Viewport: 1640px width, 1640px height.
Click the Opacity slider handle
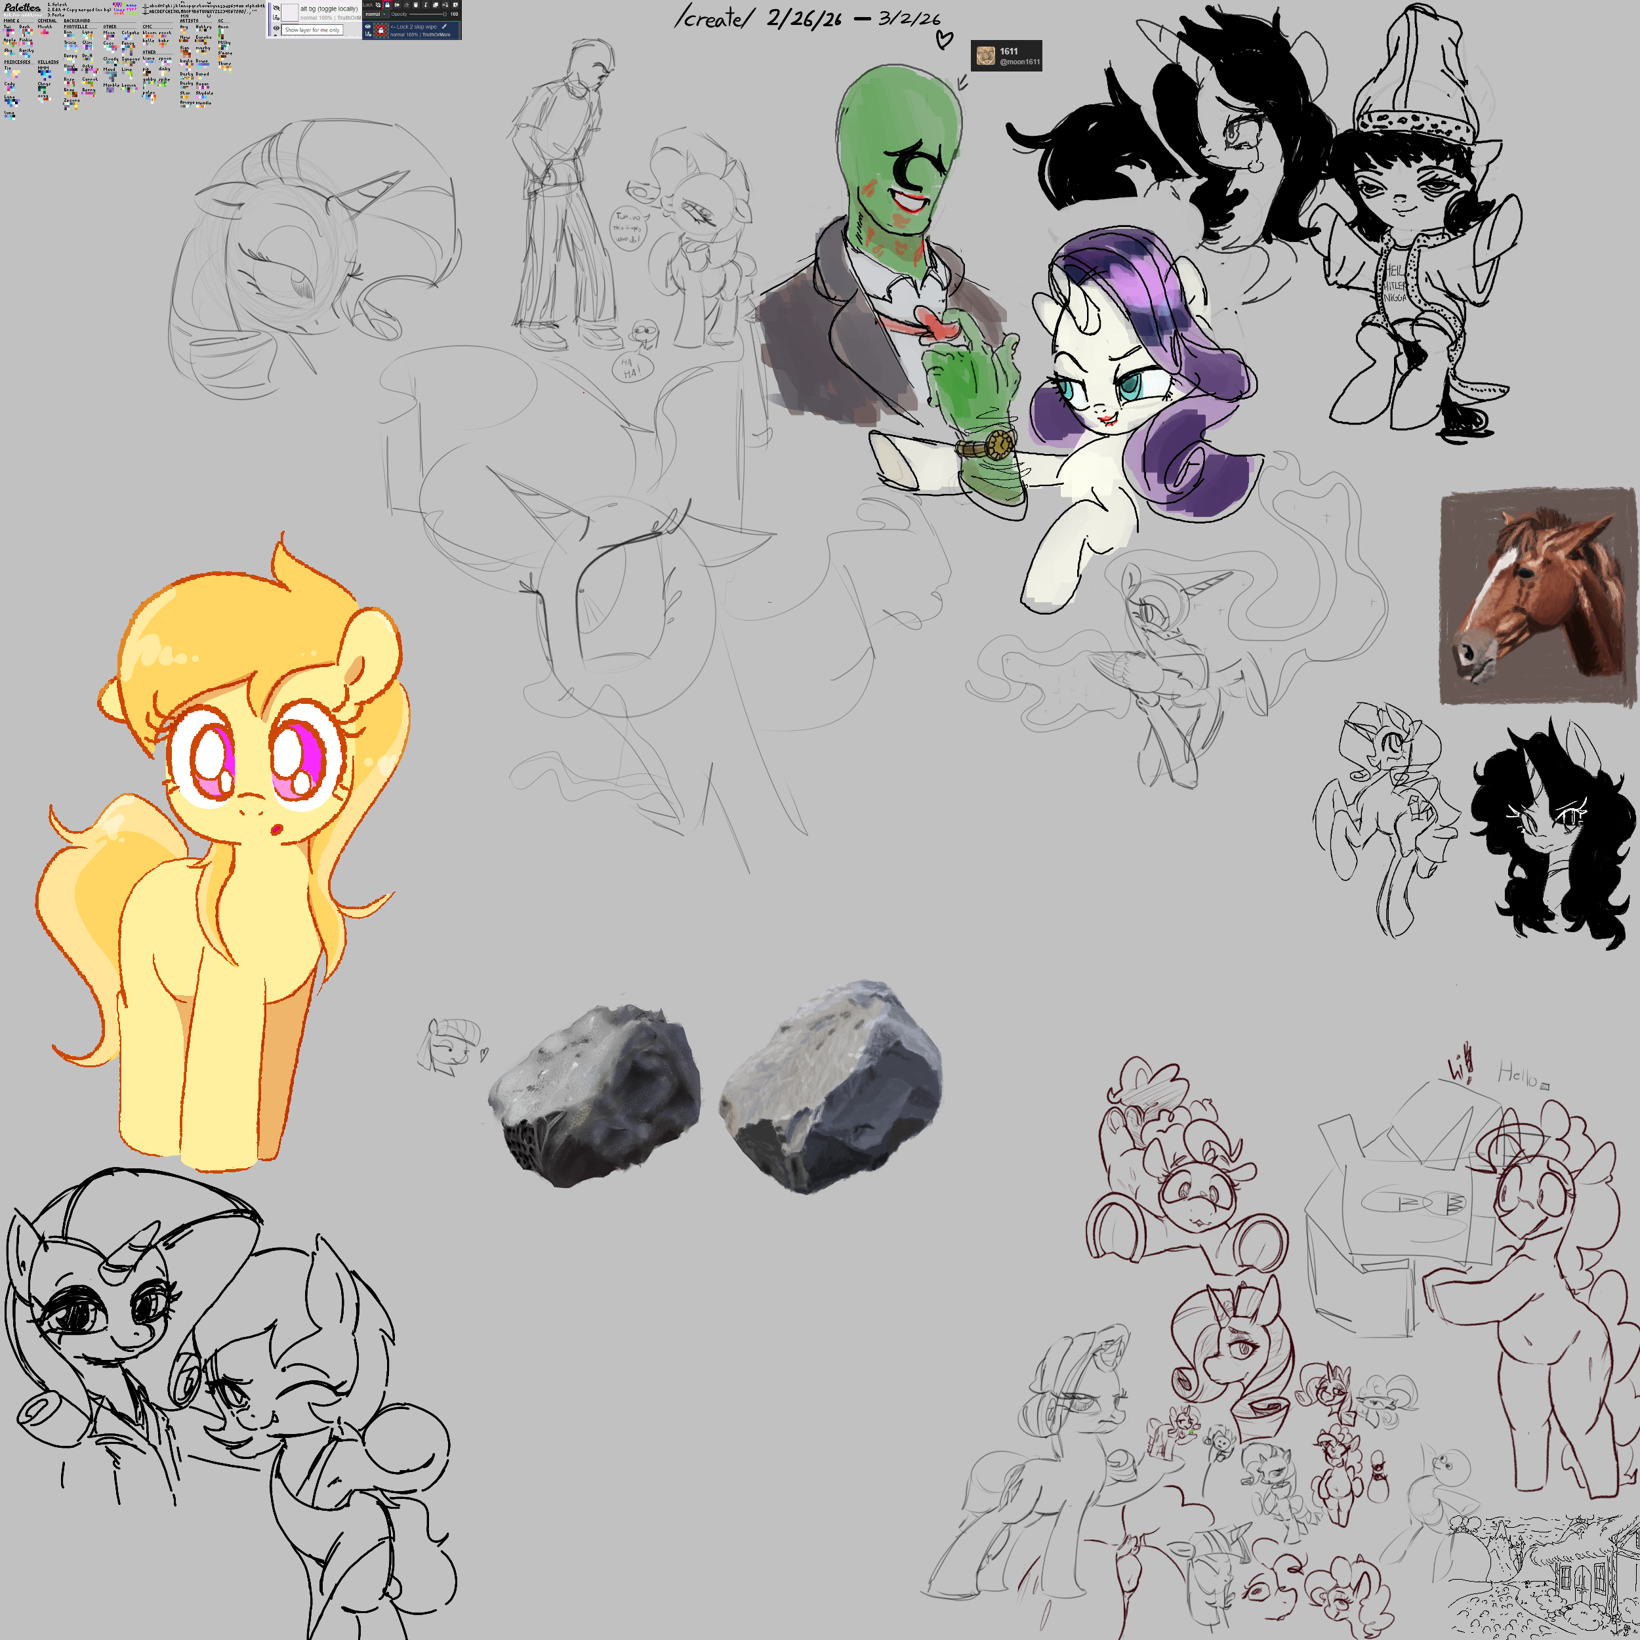click(x=445, y=14)
